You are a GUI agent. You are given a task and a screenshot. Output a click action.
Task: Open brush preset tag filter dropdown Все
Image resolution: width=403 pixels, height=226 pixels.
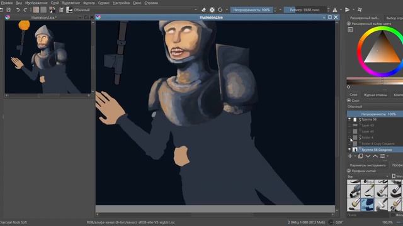368,176
